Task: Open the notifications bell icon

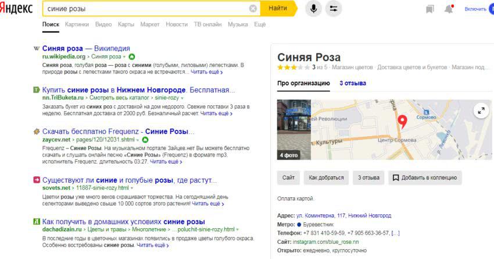Action: [x=449, y=9]
